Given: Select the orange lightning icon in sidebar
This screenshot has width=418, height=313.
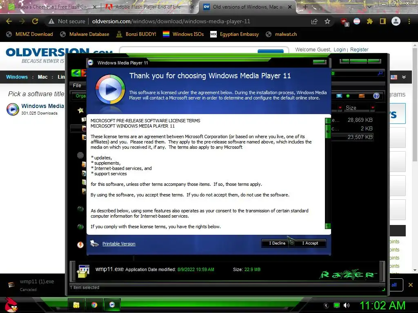Looking at the screenshot, I should click(80, 245).
